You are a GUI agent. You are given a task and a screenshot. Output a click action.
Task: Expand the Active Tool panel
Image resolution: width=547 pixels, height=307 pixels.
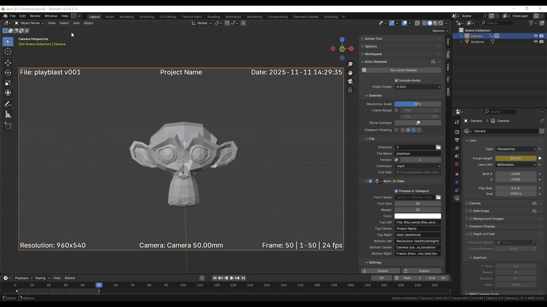point(373,39)
